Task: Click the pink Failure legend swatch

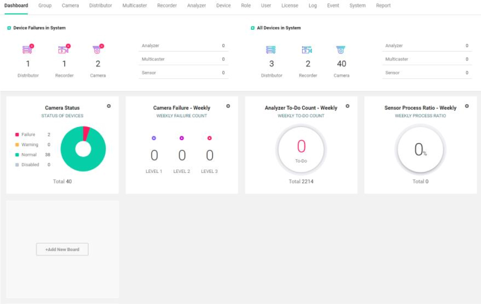Action: click(x=17, y=135)
